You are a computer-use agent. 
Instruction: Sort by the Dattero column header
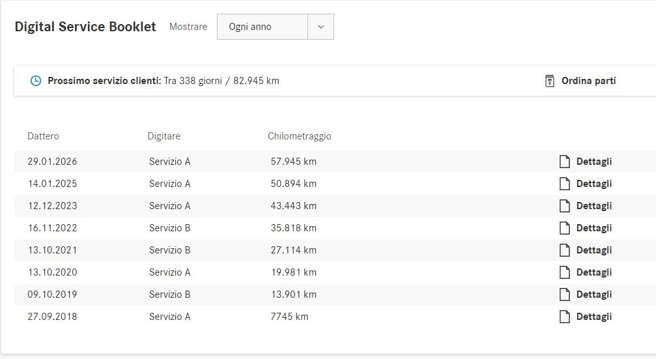[x=43, y=136]
